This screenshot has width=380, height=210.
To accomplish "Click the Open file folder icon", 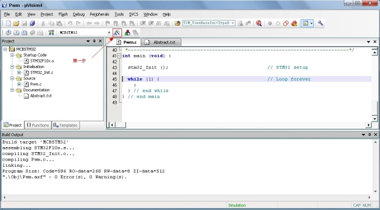I will (x=16, y=23).
